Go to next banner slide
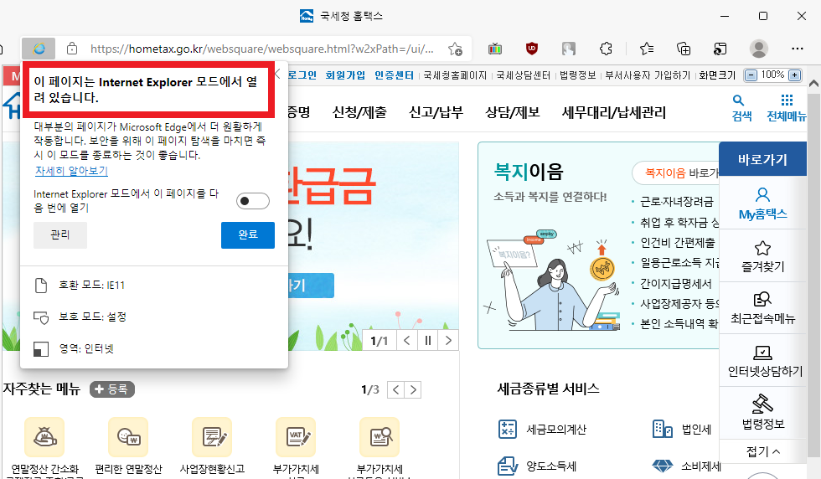The image size is (821, 479). click(x=448, y=341)
